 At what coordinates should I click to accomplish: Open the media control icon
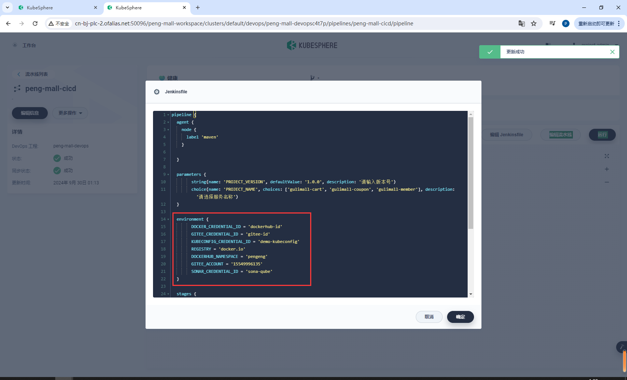[x=552, y=24]
